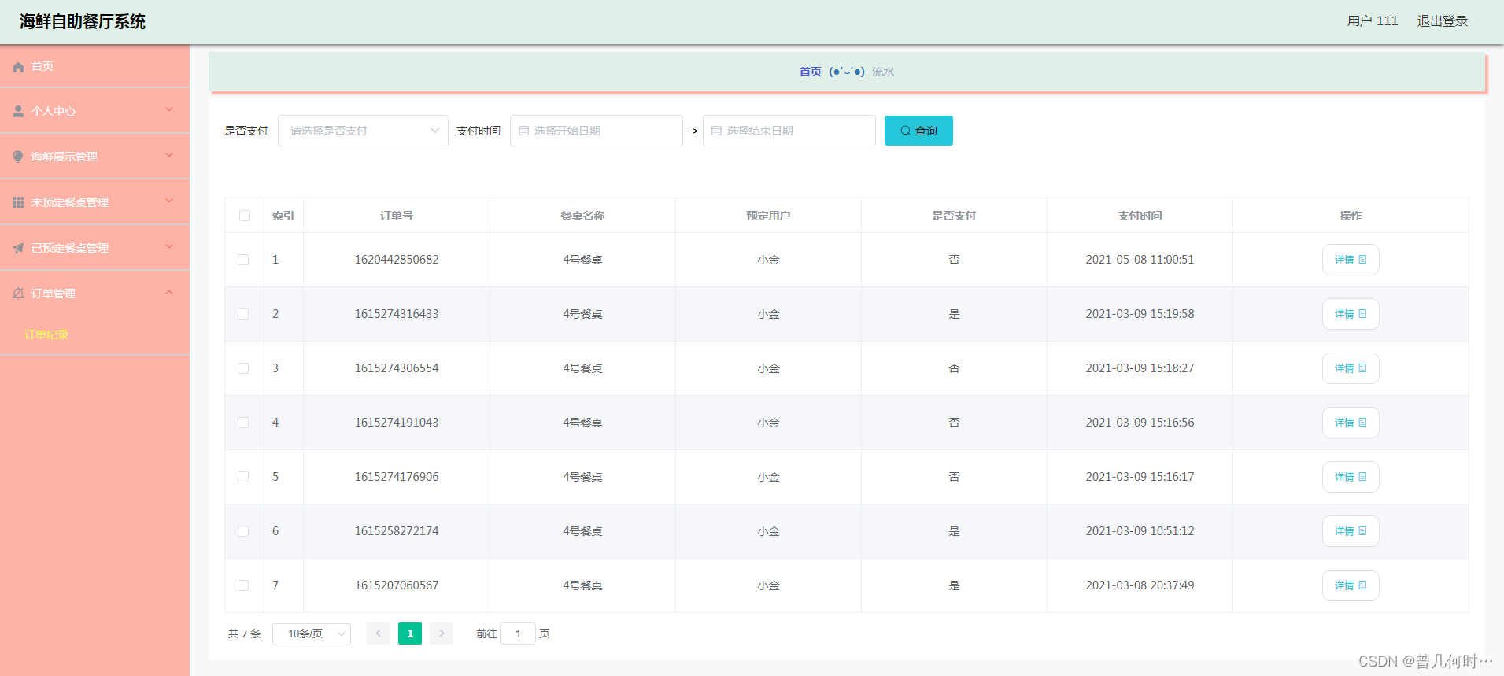Screen dimensions: 1504x676
Task: Open 个人中心 sidebar menu
Action: point(94,111)
